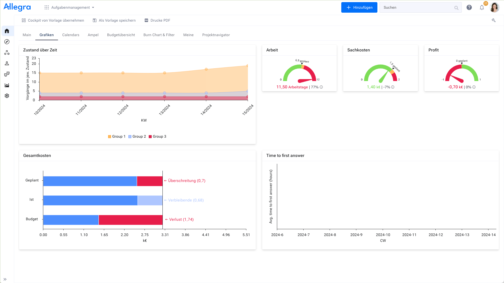Click the workflow nodes icon in sidebar

coord(7,52)
